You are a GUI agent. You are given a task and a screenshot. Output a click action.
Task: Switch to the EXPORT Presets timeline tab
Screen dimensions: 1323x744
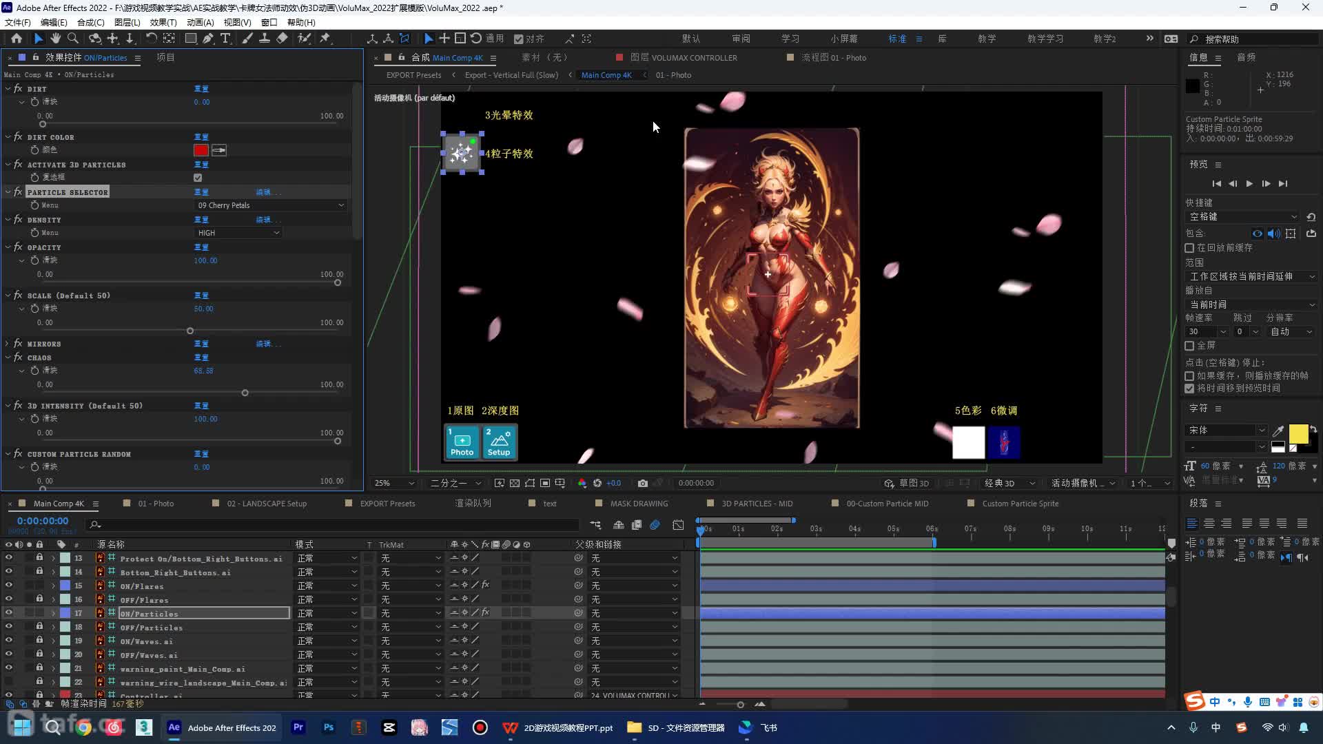click(x=387, y=504)
